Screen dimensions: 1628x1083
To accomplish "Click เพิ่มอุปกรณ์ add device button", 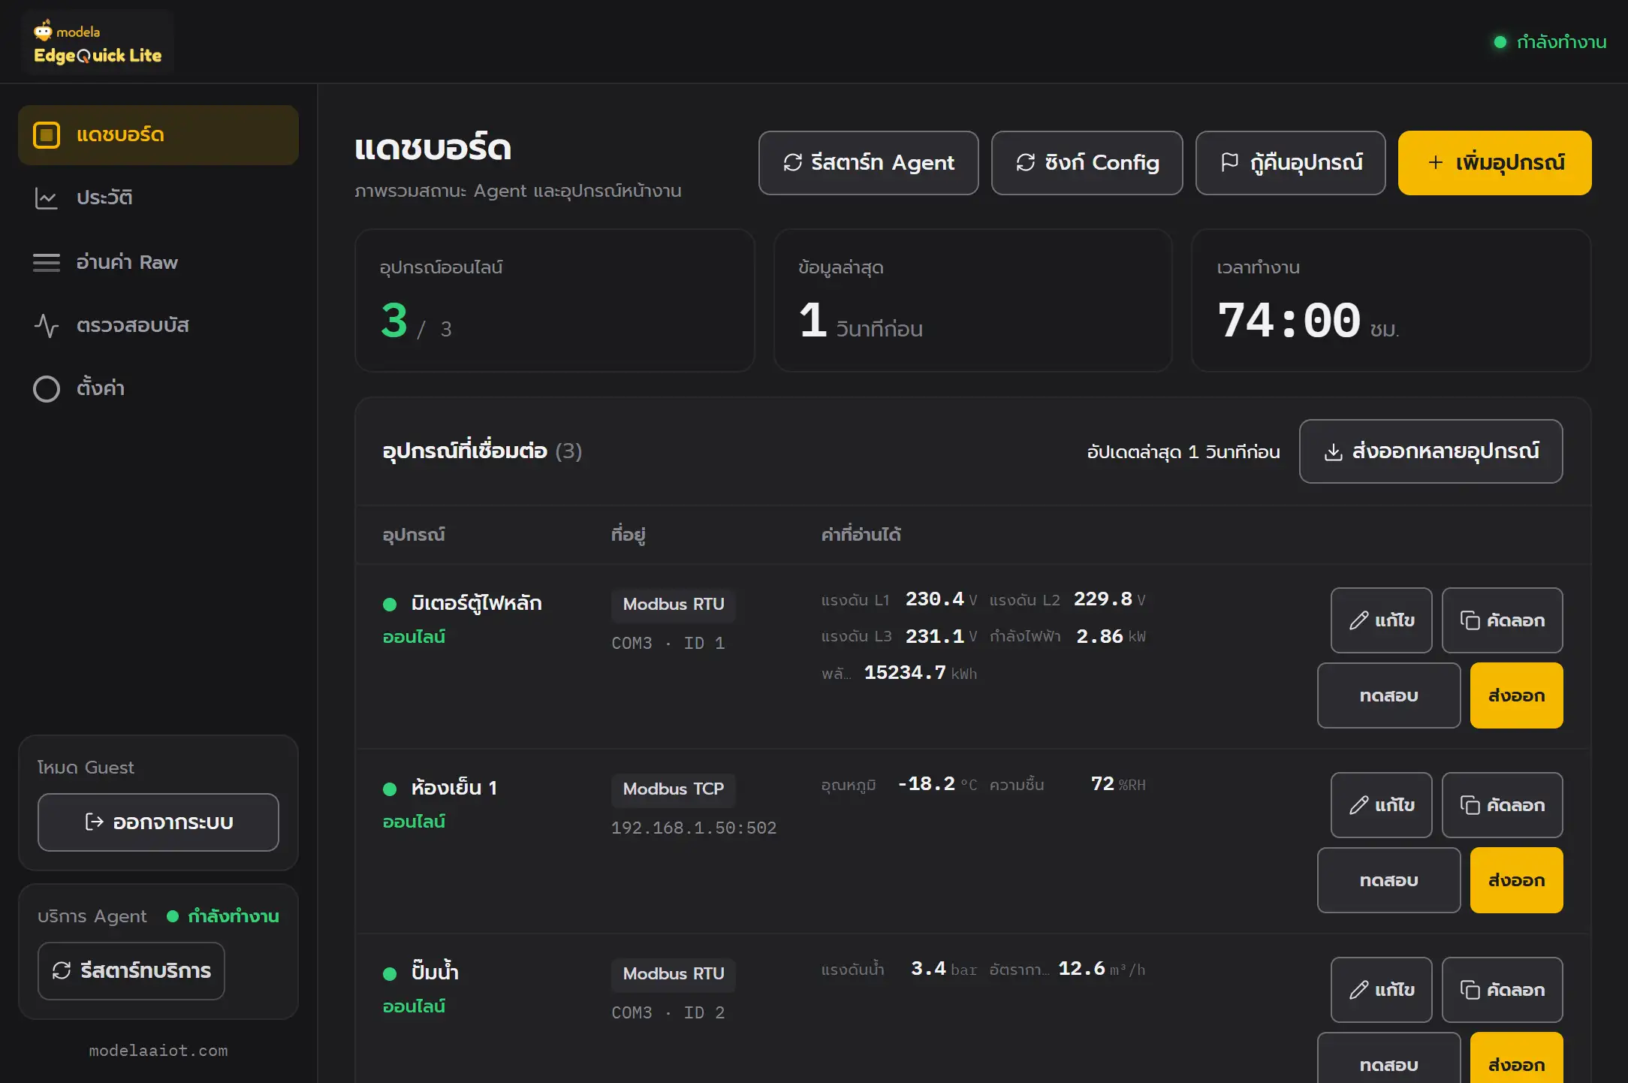I will tap(1494, 163).
